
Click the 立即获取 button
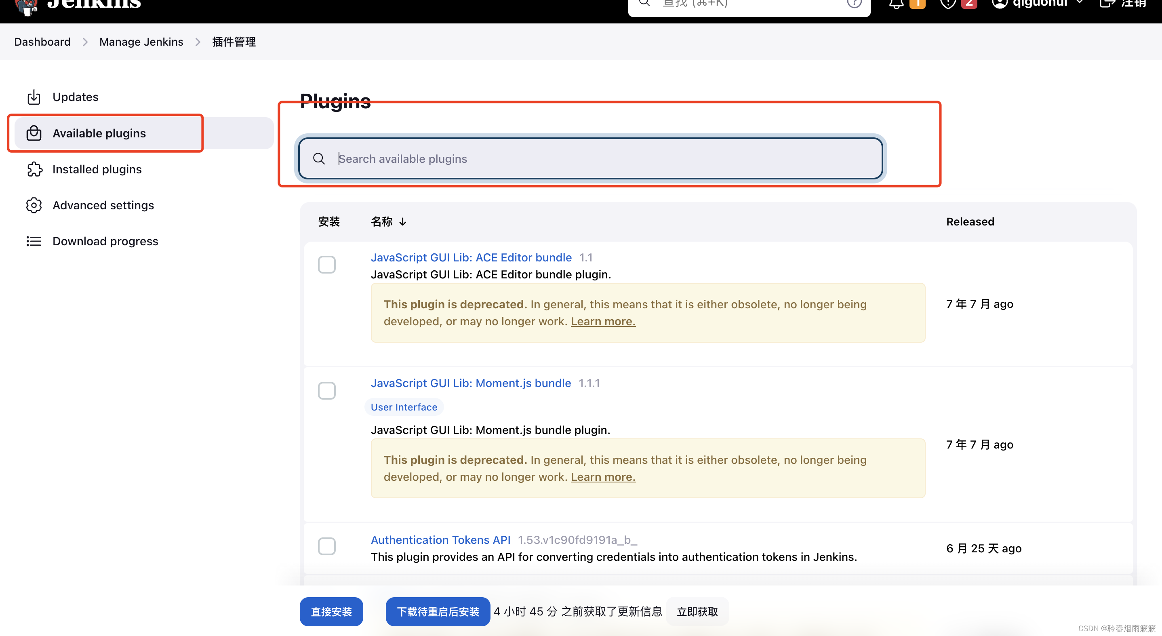click(x=697, y=612)
